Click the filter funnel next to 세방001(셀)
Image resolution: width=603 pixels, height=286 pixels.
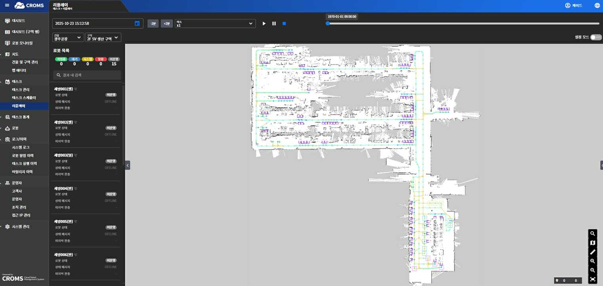(76, 89)
